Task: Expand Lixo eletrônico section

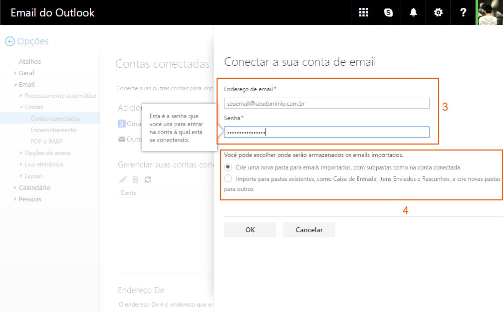Action: click(21, 164)
